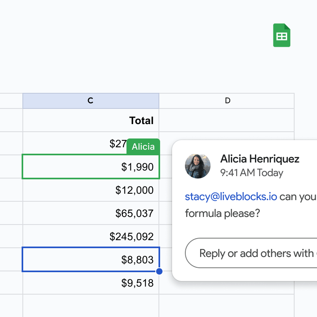317x317 pixels.
Task: Click the reply comment input field
Action: (251, 253)
